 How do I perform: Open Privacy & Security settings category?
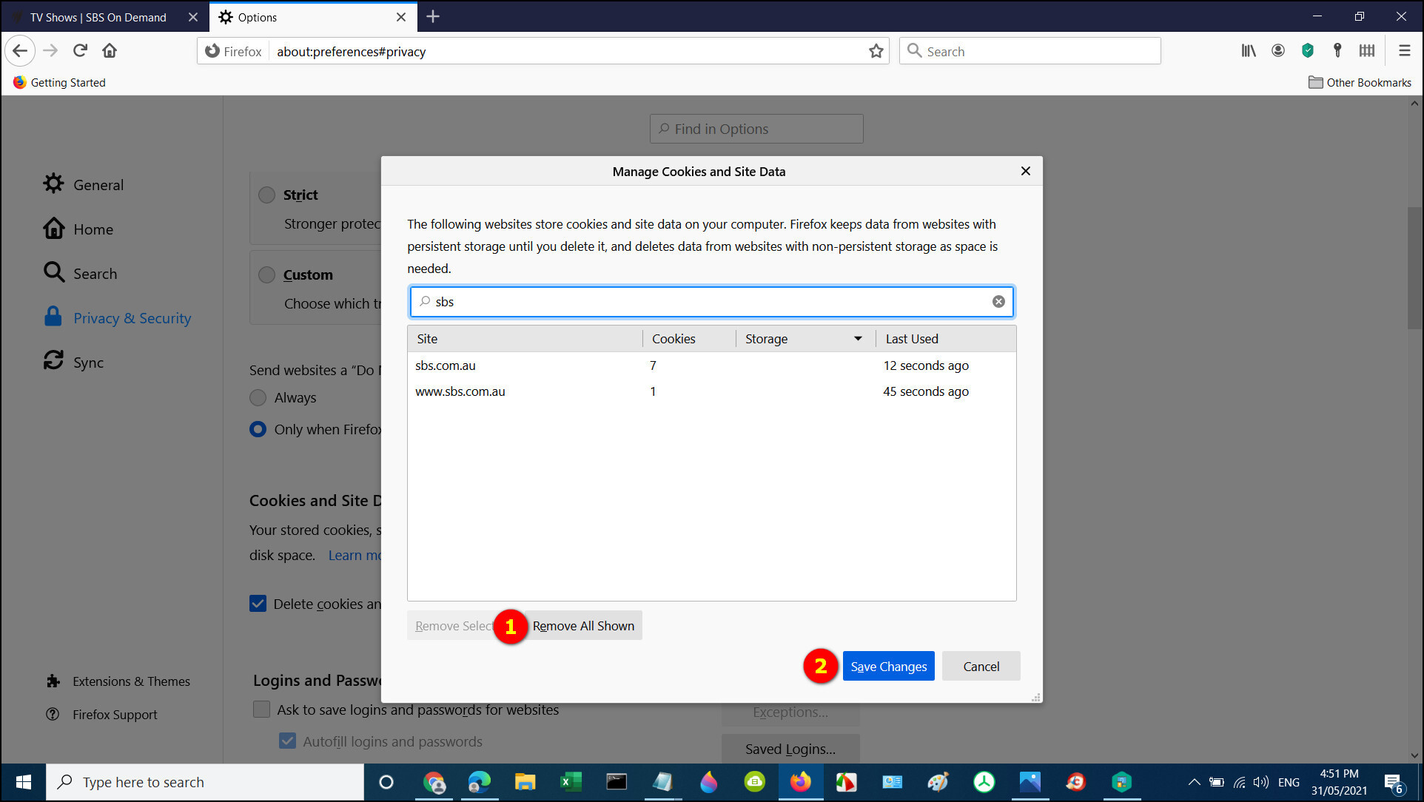click(x=132, y=318)
